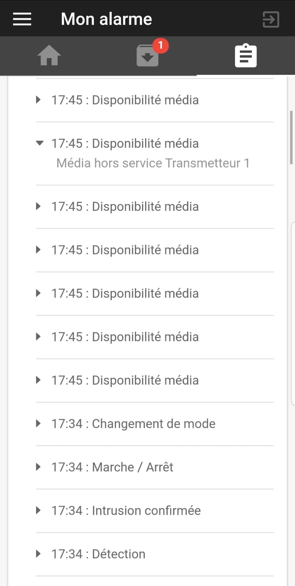Click the vertical scrollbar thumb
Image resolution: width=295 pixels, height=586 pixels.
click(x=291, y=137)
